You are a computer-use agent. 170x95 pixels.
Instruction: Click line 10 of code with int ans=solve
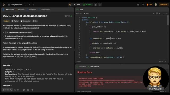point(105,39)
